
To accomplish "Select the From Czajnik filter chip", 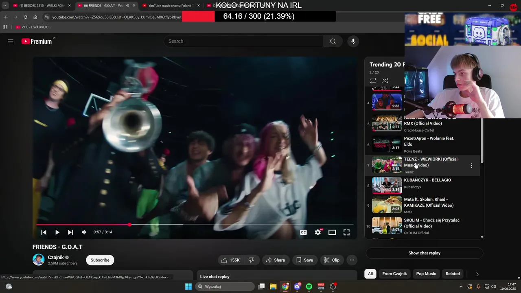I will 394,274.
